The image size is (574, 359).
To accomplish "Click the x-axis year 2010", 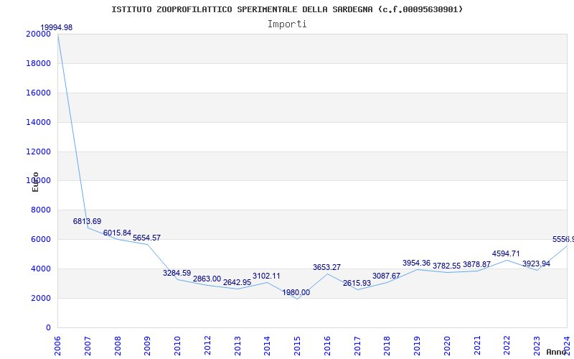I will (x=177, y=346).
